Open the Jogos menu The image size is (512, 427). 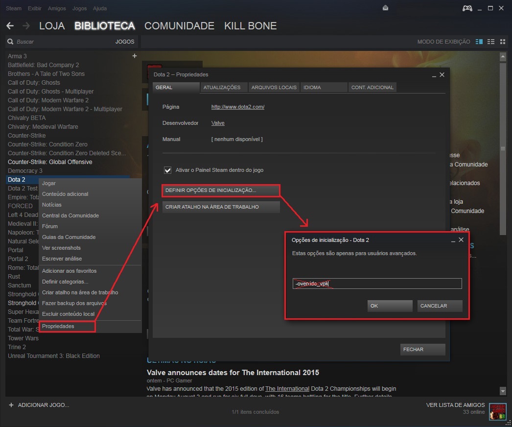[x=79, y=8]
